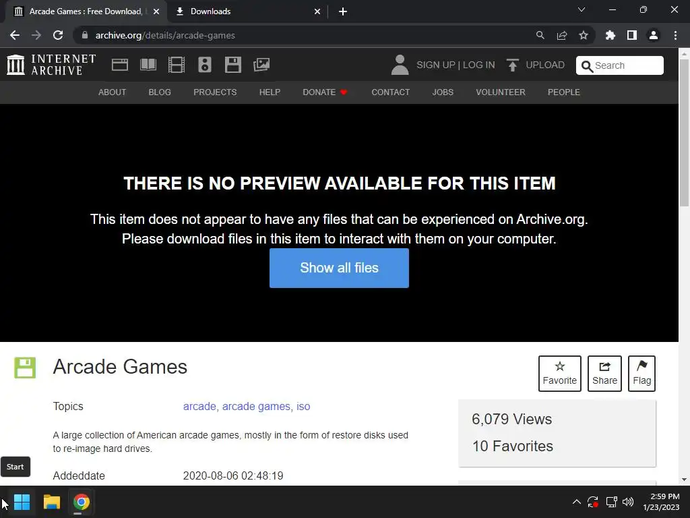This screenshot has height=518, width=690.
Task: Click the magnifier icon in the Archive search box
Action: (x=587, y=66)
